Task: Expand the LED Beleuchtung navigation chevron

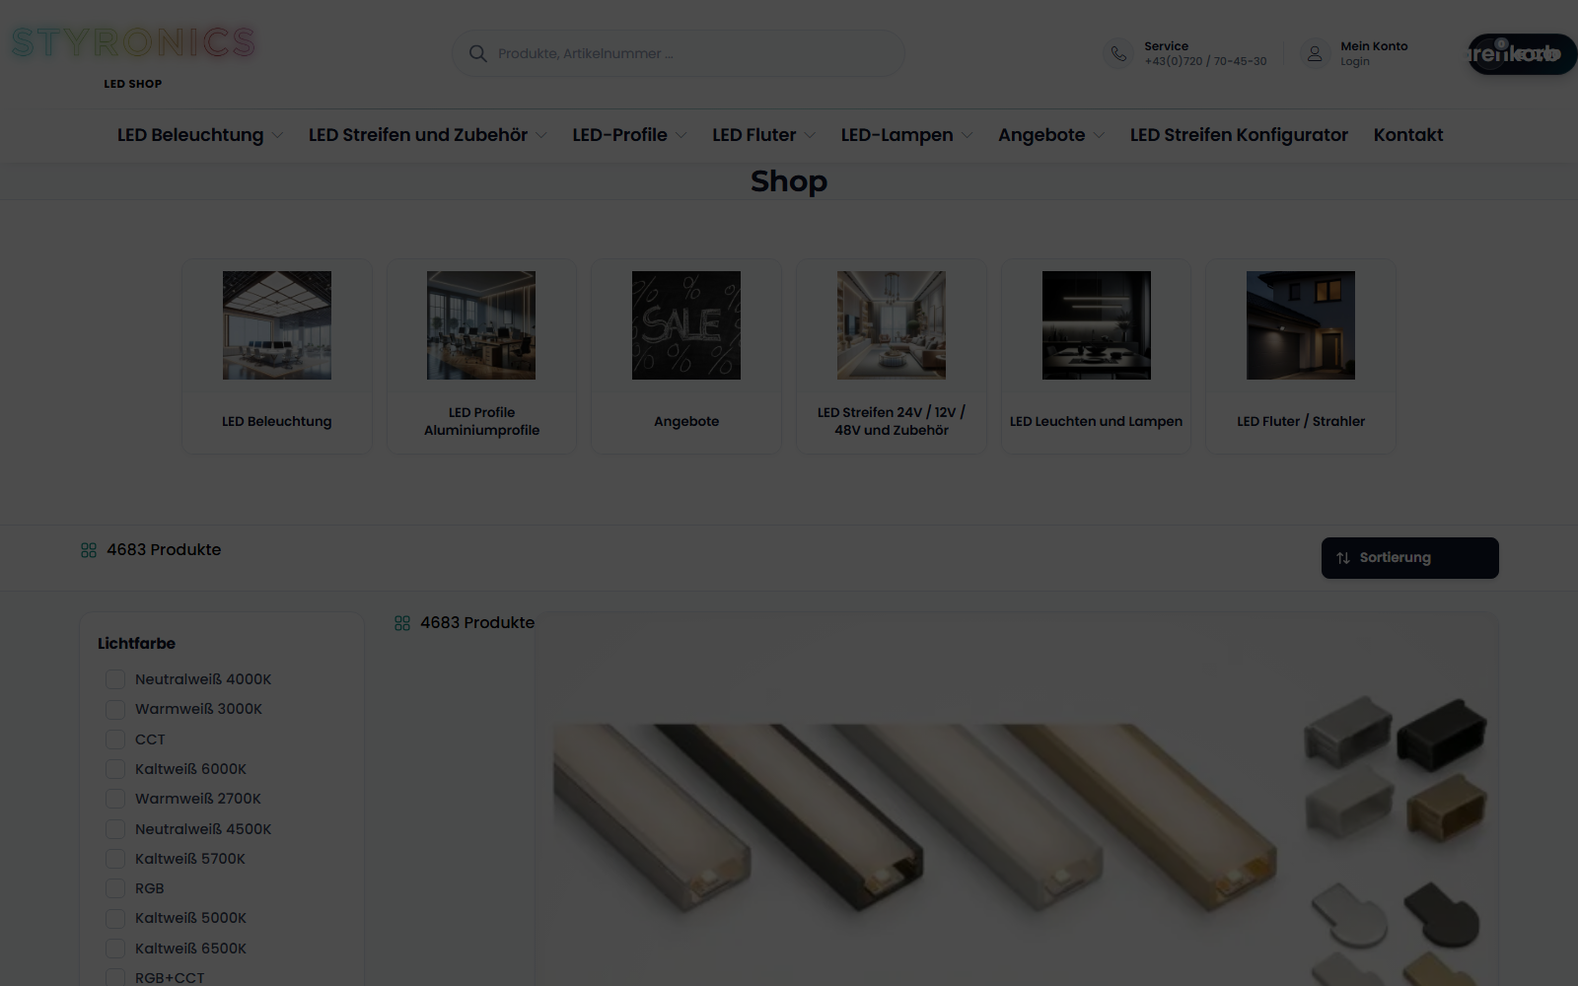Action: [x=277, y=136]
